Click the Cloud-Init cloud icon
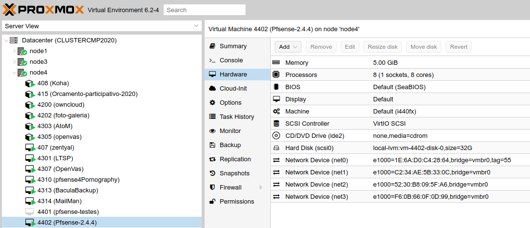The height and width of the screenshot is (228, 530). (x=212, y=88)
